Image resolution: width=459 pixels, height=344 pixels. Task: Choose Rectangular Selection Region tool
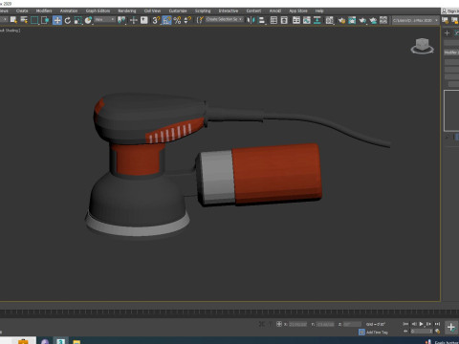(34, 20)
